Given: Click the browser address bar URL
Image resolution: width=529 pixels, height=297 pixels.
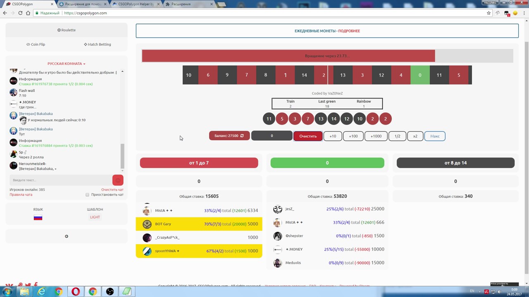Looking at the screenshot, I should (x=86, y=13).
